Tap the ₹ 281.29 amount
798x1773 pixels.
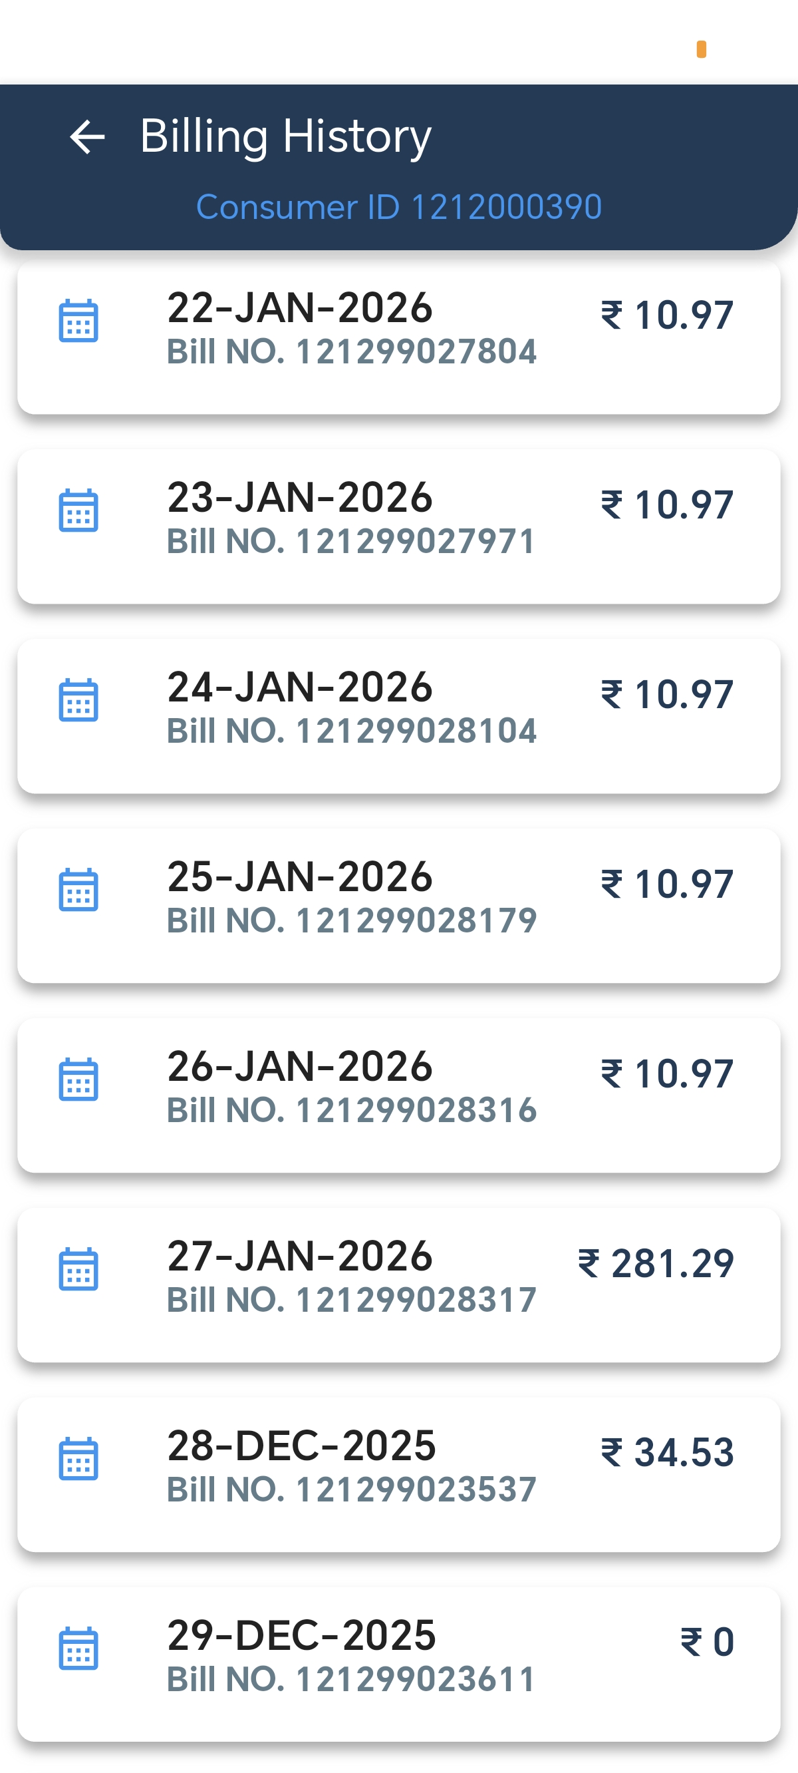click(656, 1264)
